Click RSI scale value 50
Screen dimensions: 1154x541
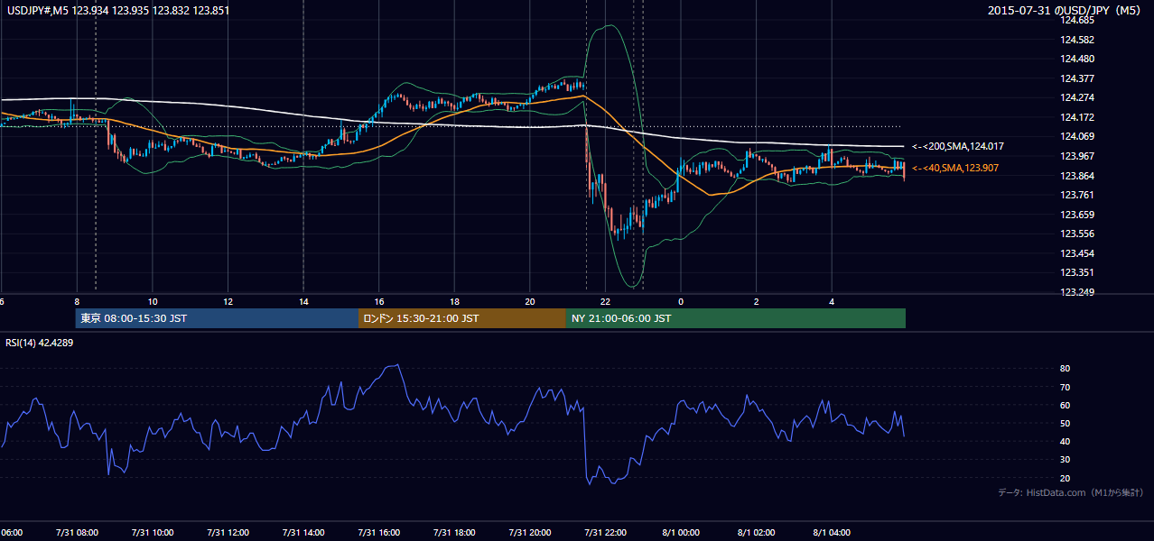coord(1066,423)
